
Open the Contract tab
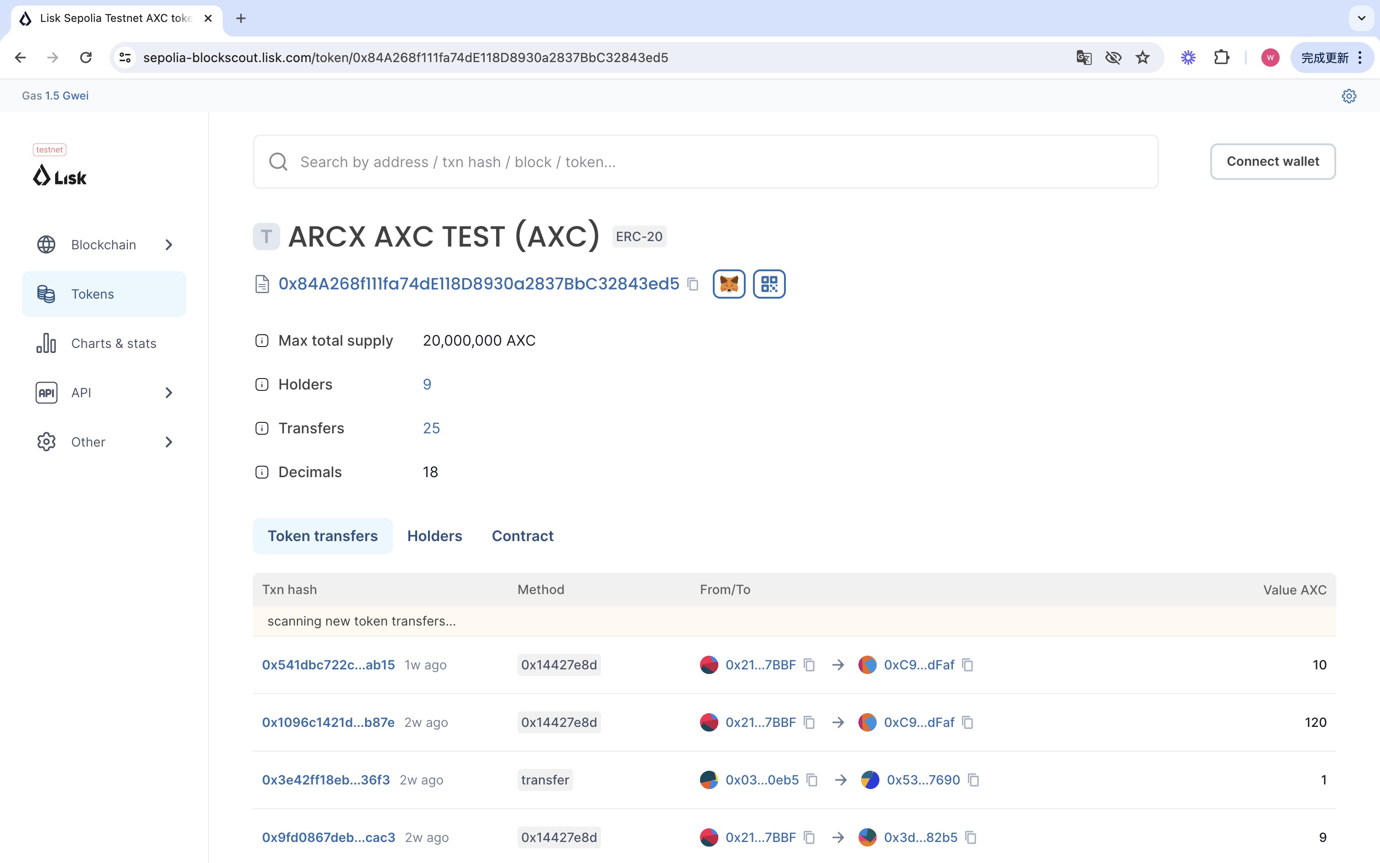[523, 536]
